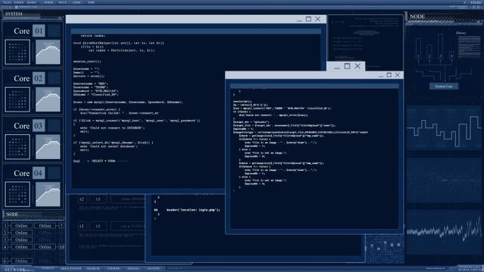
Task: Open Core 03 dot-grid thumbnail
Action: (18, 147)
